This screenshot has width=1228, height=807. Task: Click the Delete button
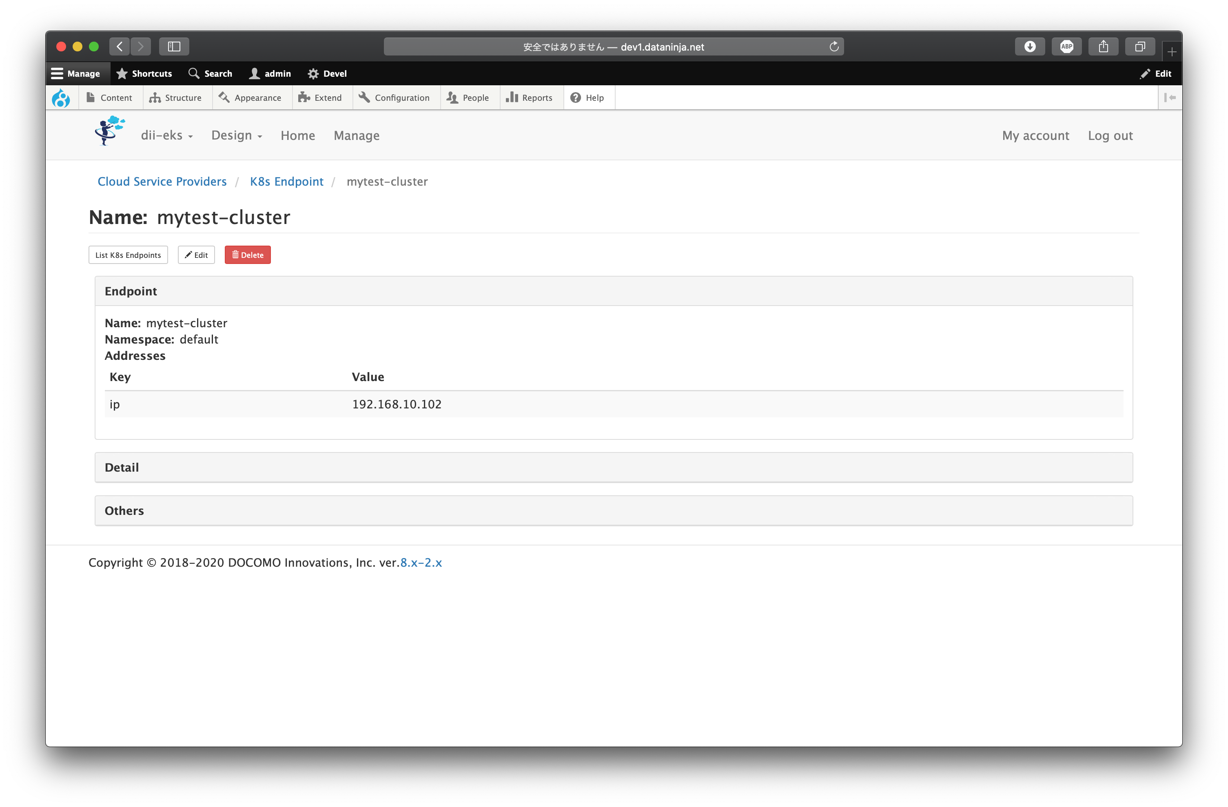click(248, 255)
